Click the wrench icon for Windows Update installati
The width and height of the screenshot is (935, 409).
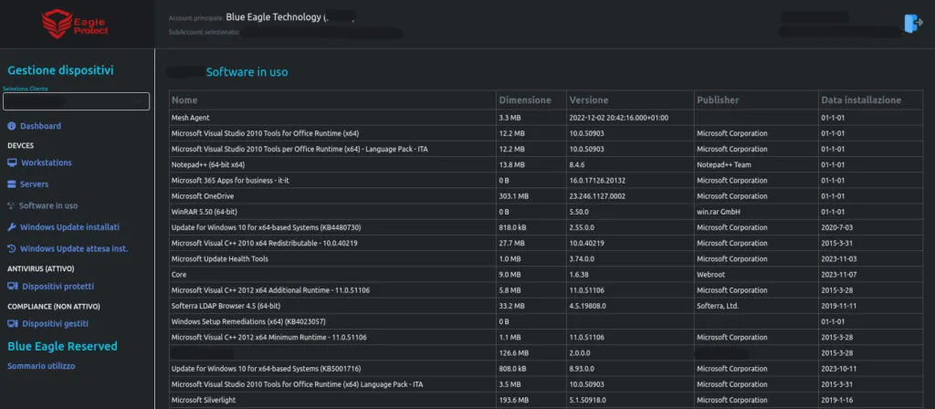(x=11, y=227)
